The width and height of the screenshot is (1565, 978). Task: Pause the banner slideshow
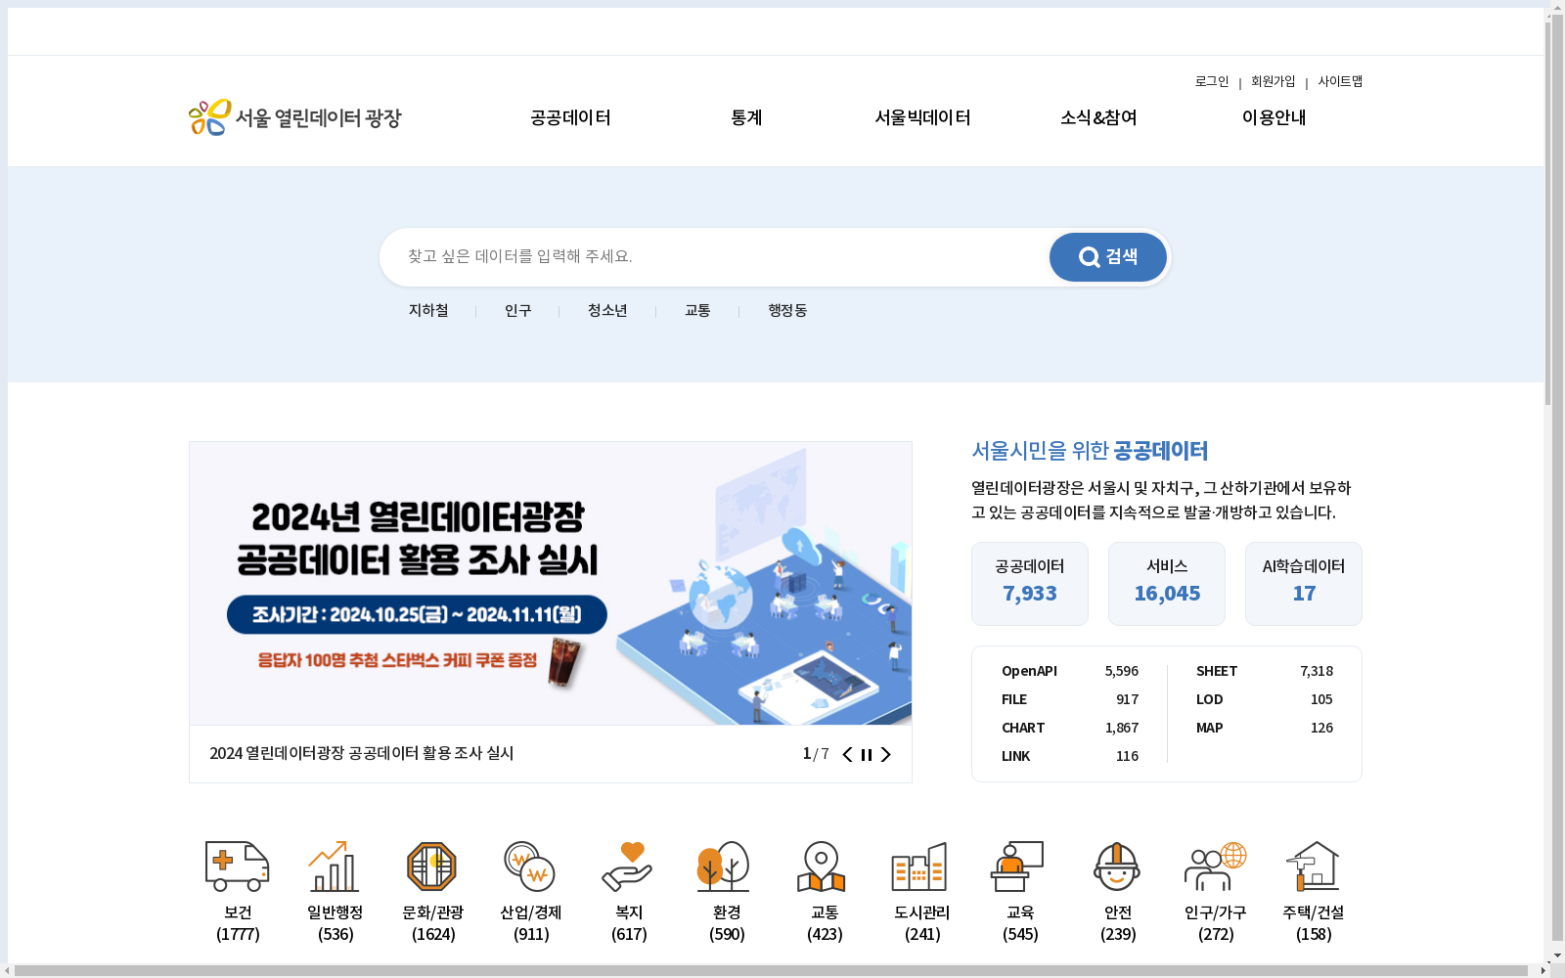[867, 754]
